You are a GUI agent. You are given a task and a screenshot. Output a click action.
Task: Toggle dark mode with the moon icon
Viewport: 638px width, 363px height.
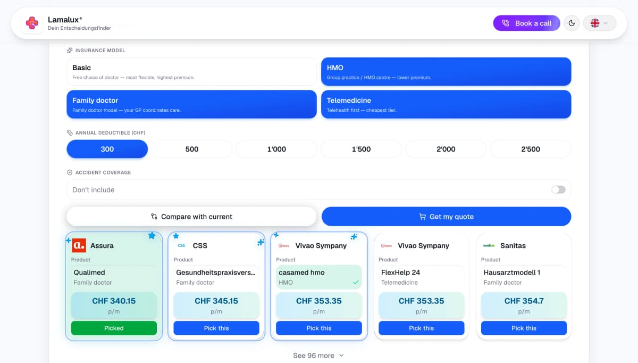click(572, 23)
